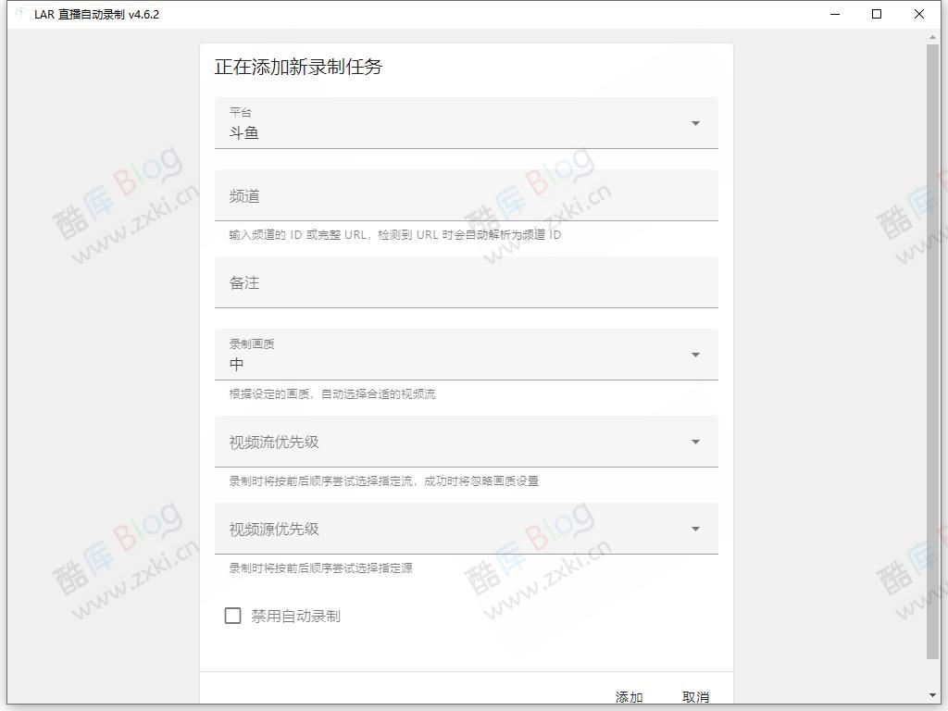Click the scrollbar up arrow
This screenshot has height=711, width=948.
coord(934,35)
